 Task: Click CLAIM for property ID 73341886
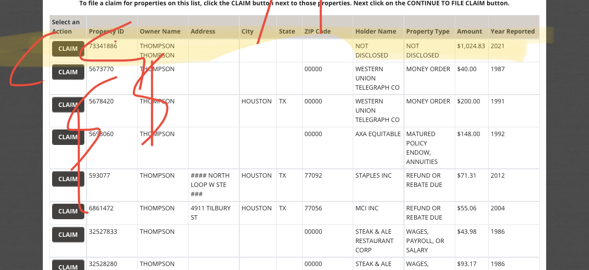pyautogui.click(x=68, y=49)
